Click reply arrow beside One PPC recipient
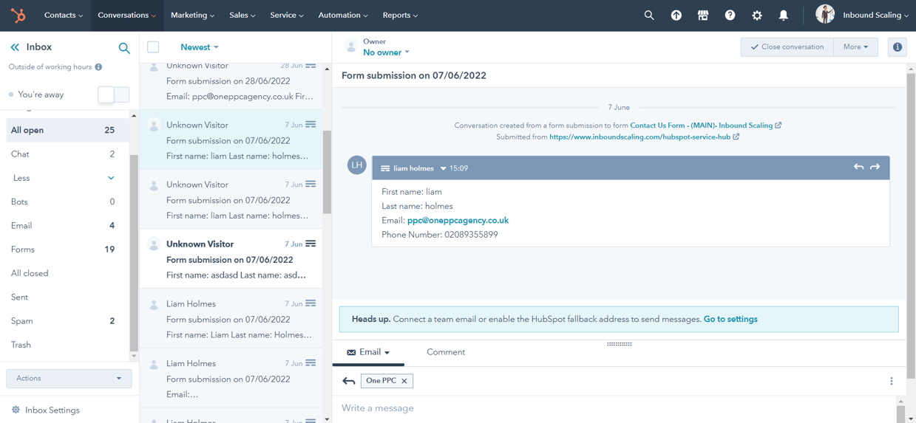The width and height of the screenshot is (916, 423). coord(349,381)
